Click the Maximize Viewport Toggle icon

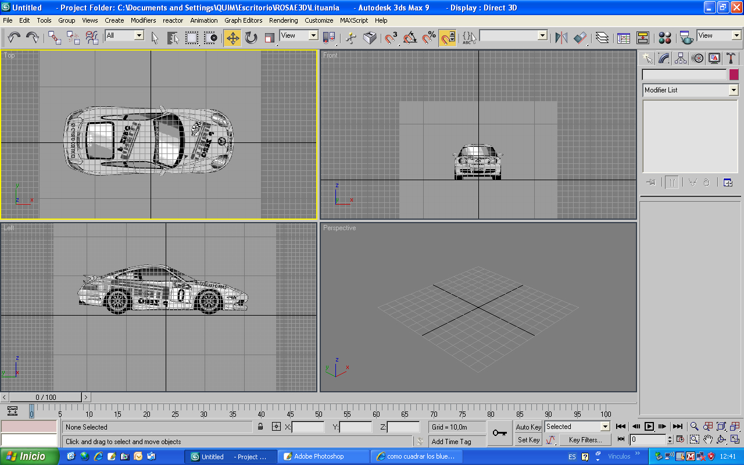coord(735,440)
